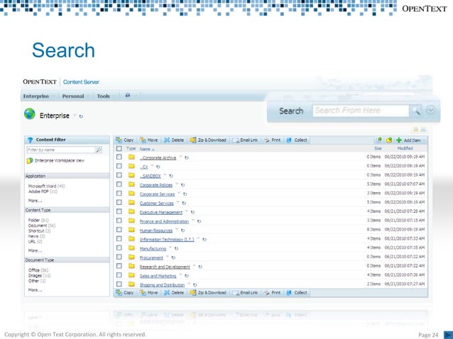Viewport: 453px width, 339px height.
Task: Click Copy in the bottom toolbar
Action: 125,293
